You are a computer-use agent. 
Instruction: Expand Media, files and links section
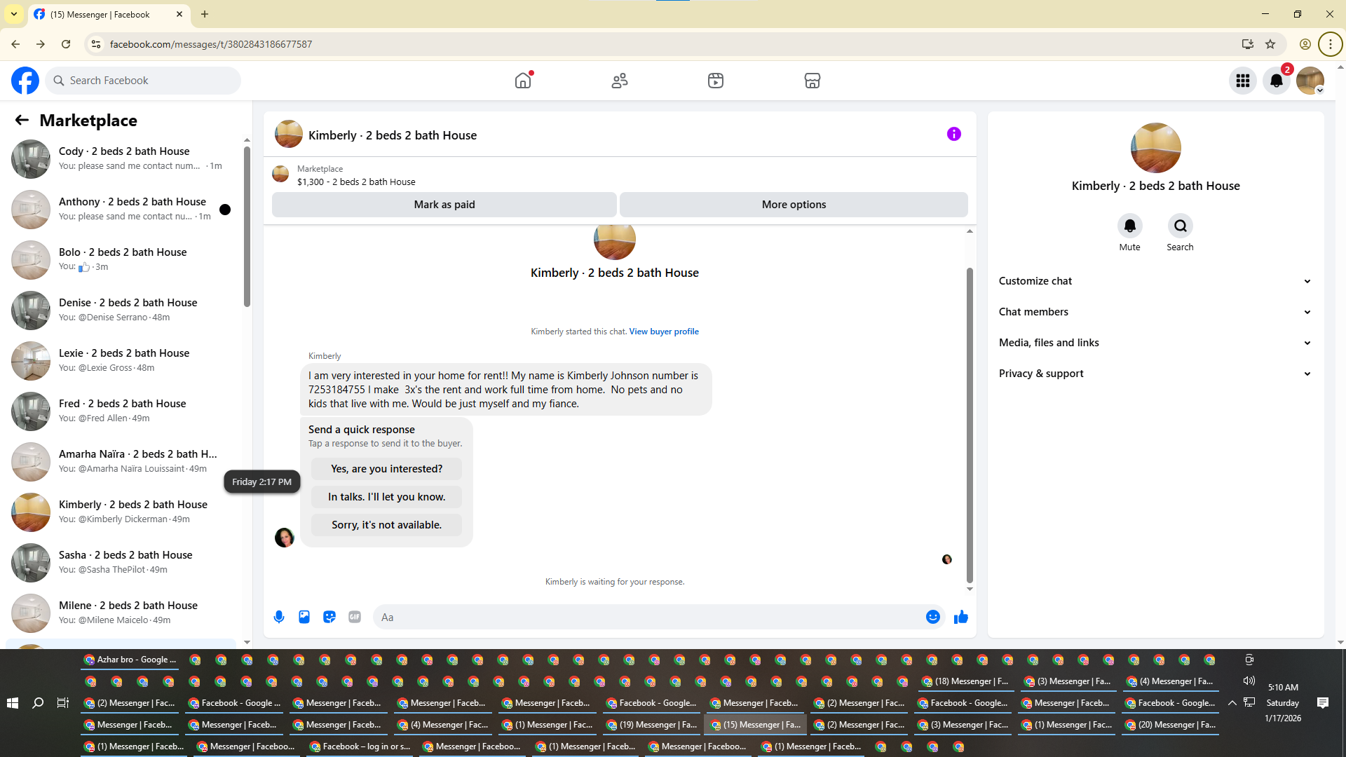coord(1155,343)
